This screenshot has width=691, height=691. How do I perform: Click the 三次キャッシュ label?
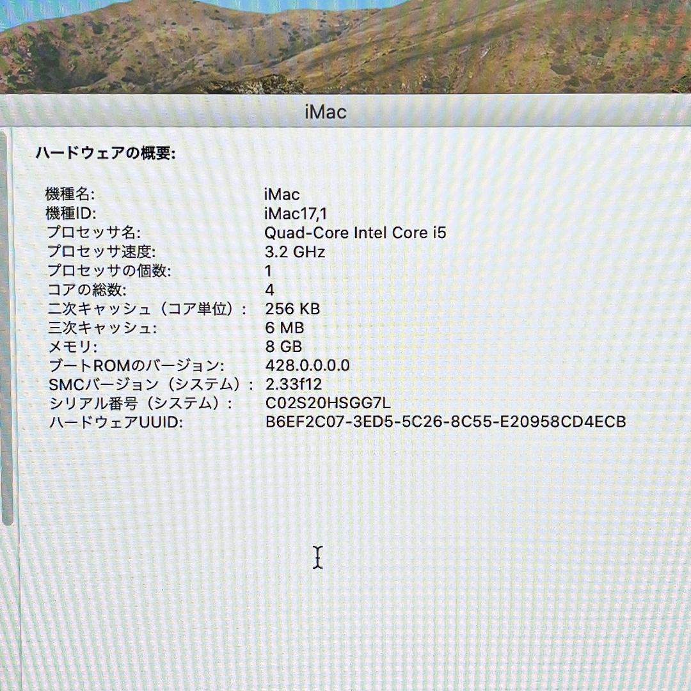coord(102,327)
